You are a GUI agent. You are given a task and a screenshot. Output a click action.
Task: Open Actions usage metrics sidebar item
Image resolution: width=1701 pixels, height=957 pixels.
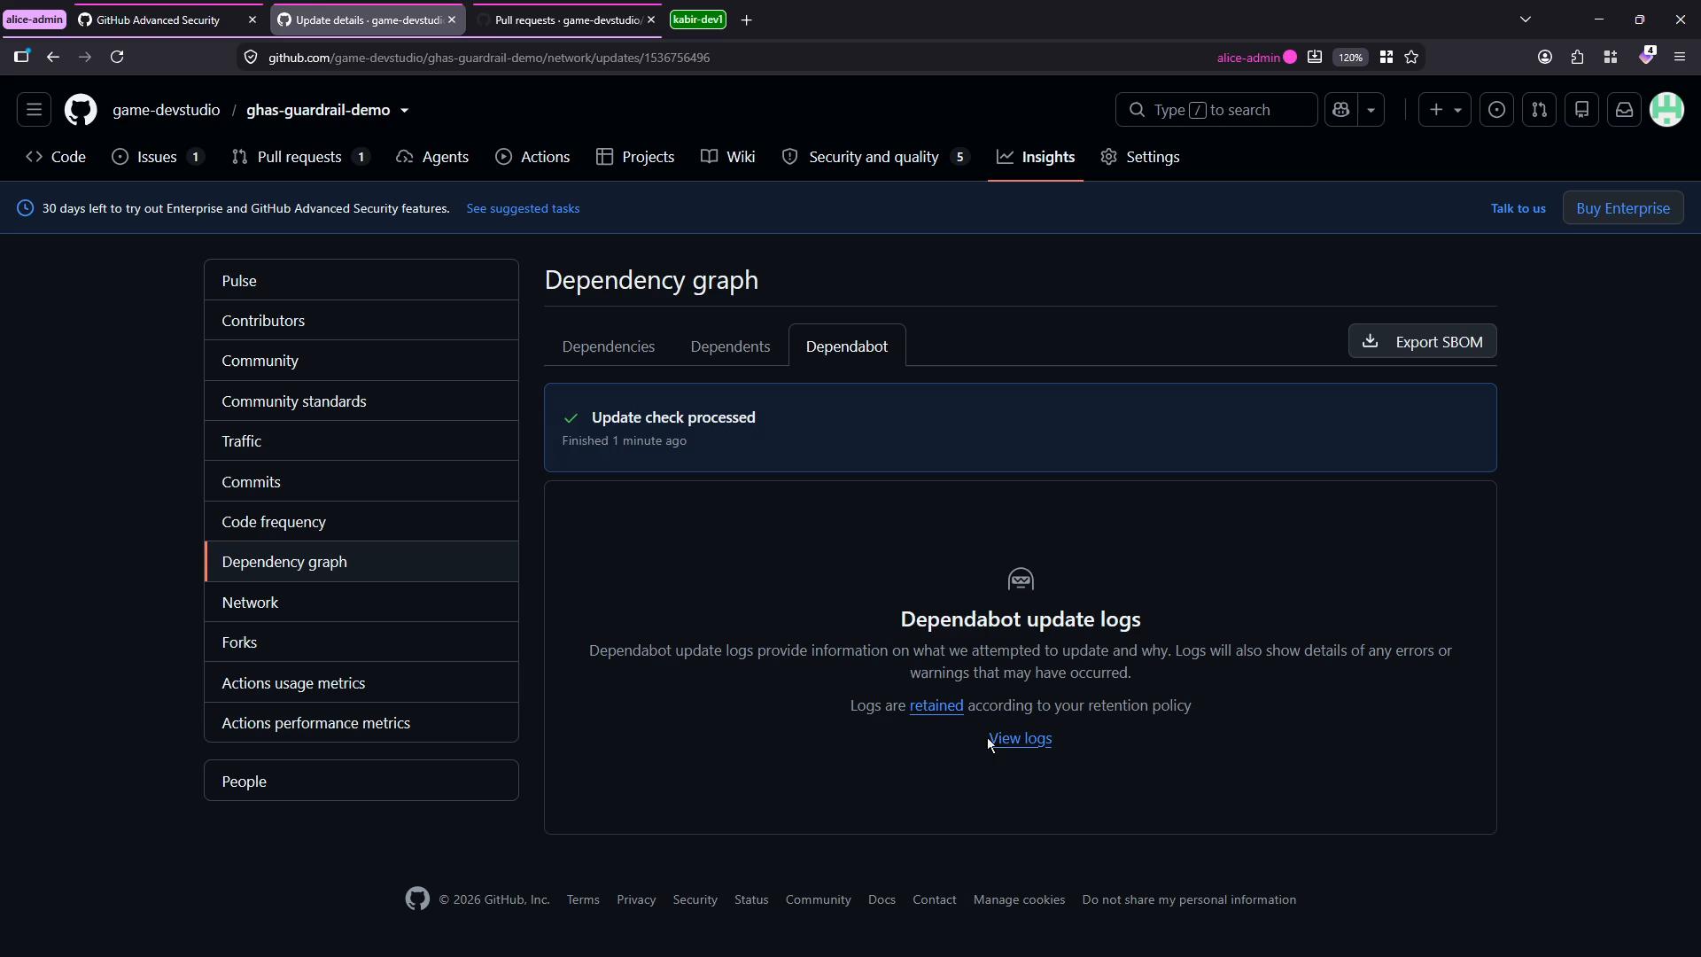point(361,683)
